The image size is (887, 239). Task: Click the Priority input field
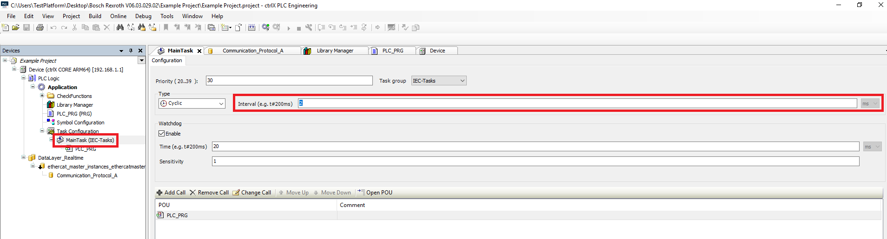click(289, 81)
